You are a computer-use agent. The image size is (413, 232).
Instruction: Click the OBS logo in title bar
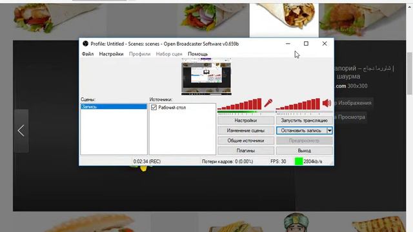pos(85,44)
